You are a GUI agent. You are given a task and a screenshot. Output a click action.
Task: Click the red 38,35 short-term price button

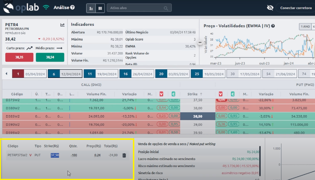click(19, 57)
